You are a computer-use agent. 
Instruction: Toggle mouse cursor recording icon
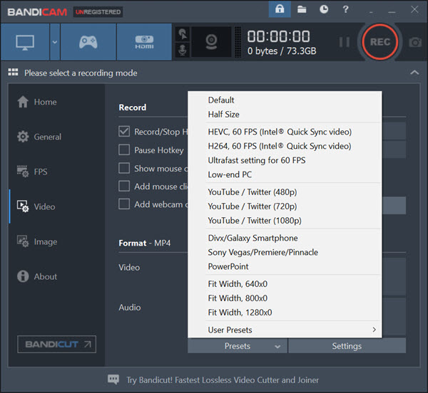coord(183,34)
